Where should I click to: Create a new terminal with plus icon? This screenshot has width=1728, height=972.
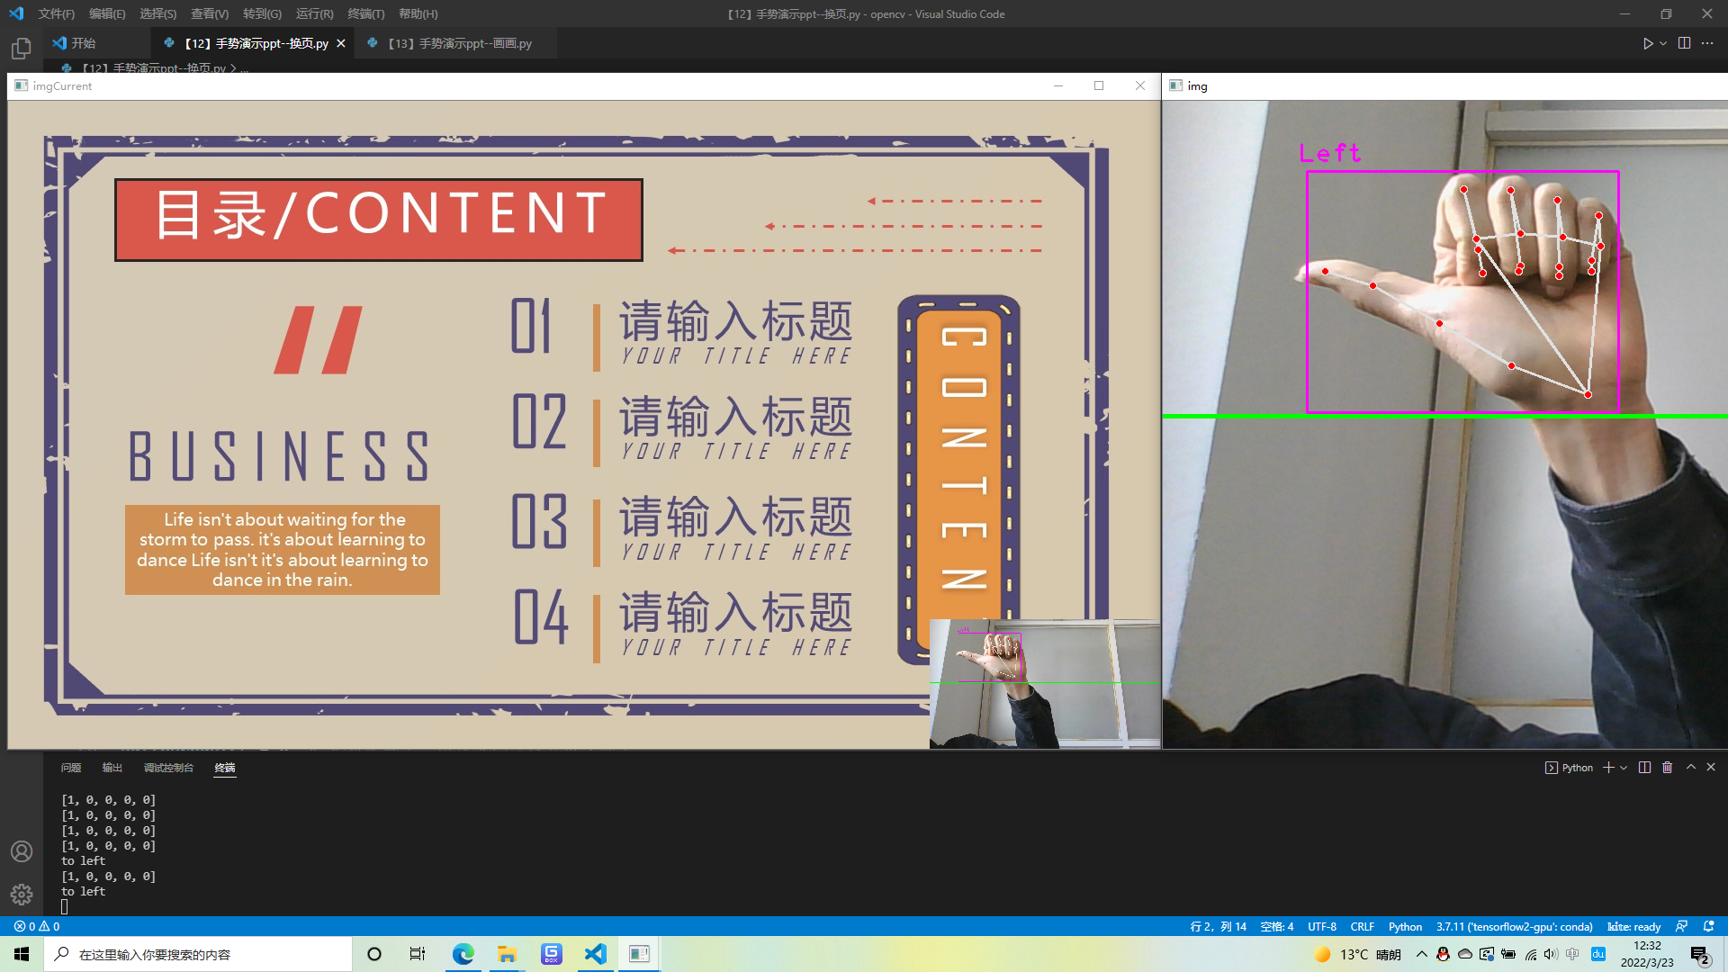click(1608, 768)
